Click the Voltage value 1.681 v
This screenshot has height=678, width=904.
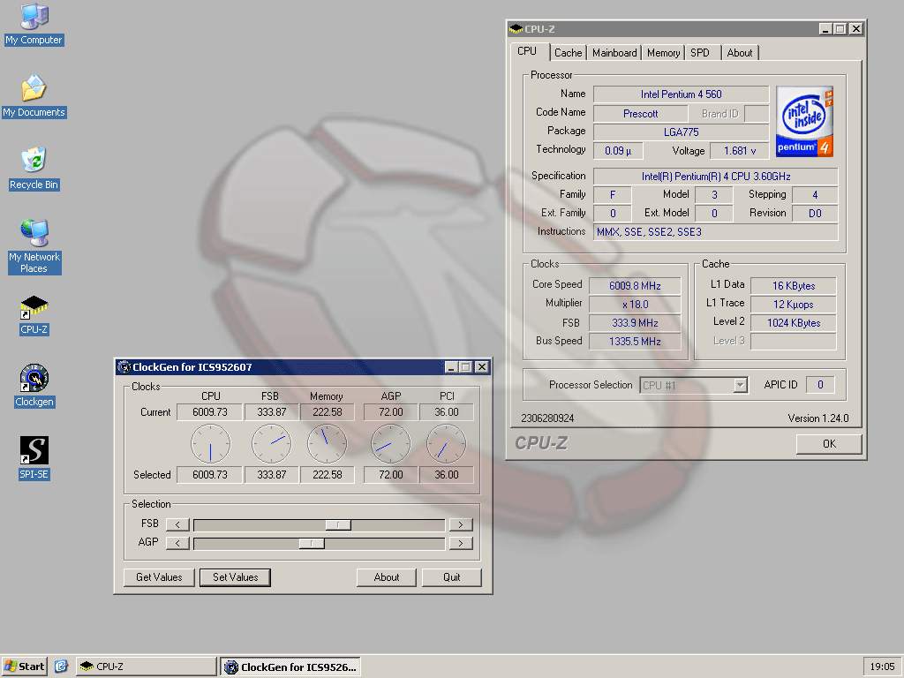coord(740,150)
